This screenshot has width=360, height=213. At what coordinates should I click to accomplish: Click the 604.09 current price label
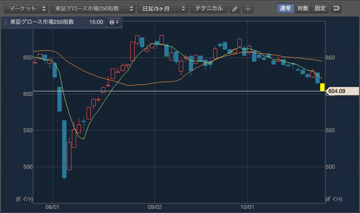point(342,91)
